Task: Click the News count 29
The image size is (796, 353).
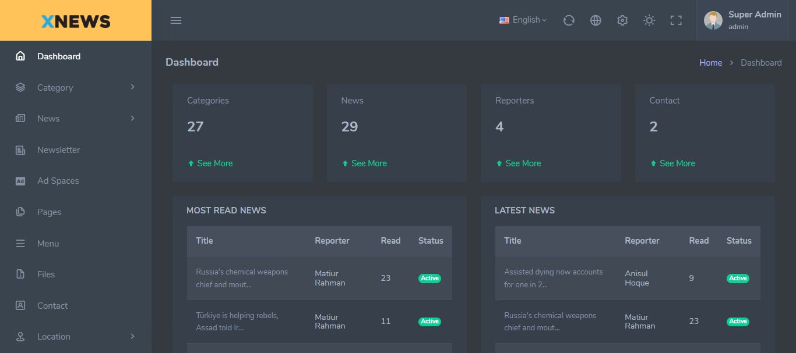Action: point(350,127)
